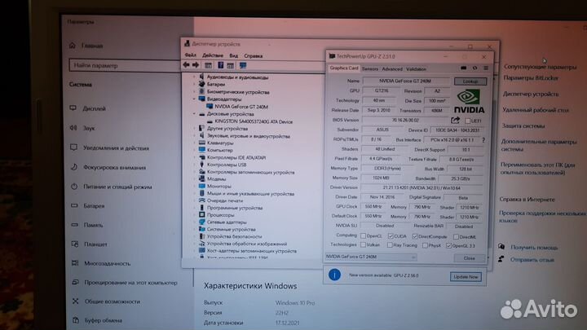The height and width of the screenshot is (330, 587).
Task: Select KINGSTON SA400S37240G ATA Device in tree
Action: [x=254, y=121]
